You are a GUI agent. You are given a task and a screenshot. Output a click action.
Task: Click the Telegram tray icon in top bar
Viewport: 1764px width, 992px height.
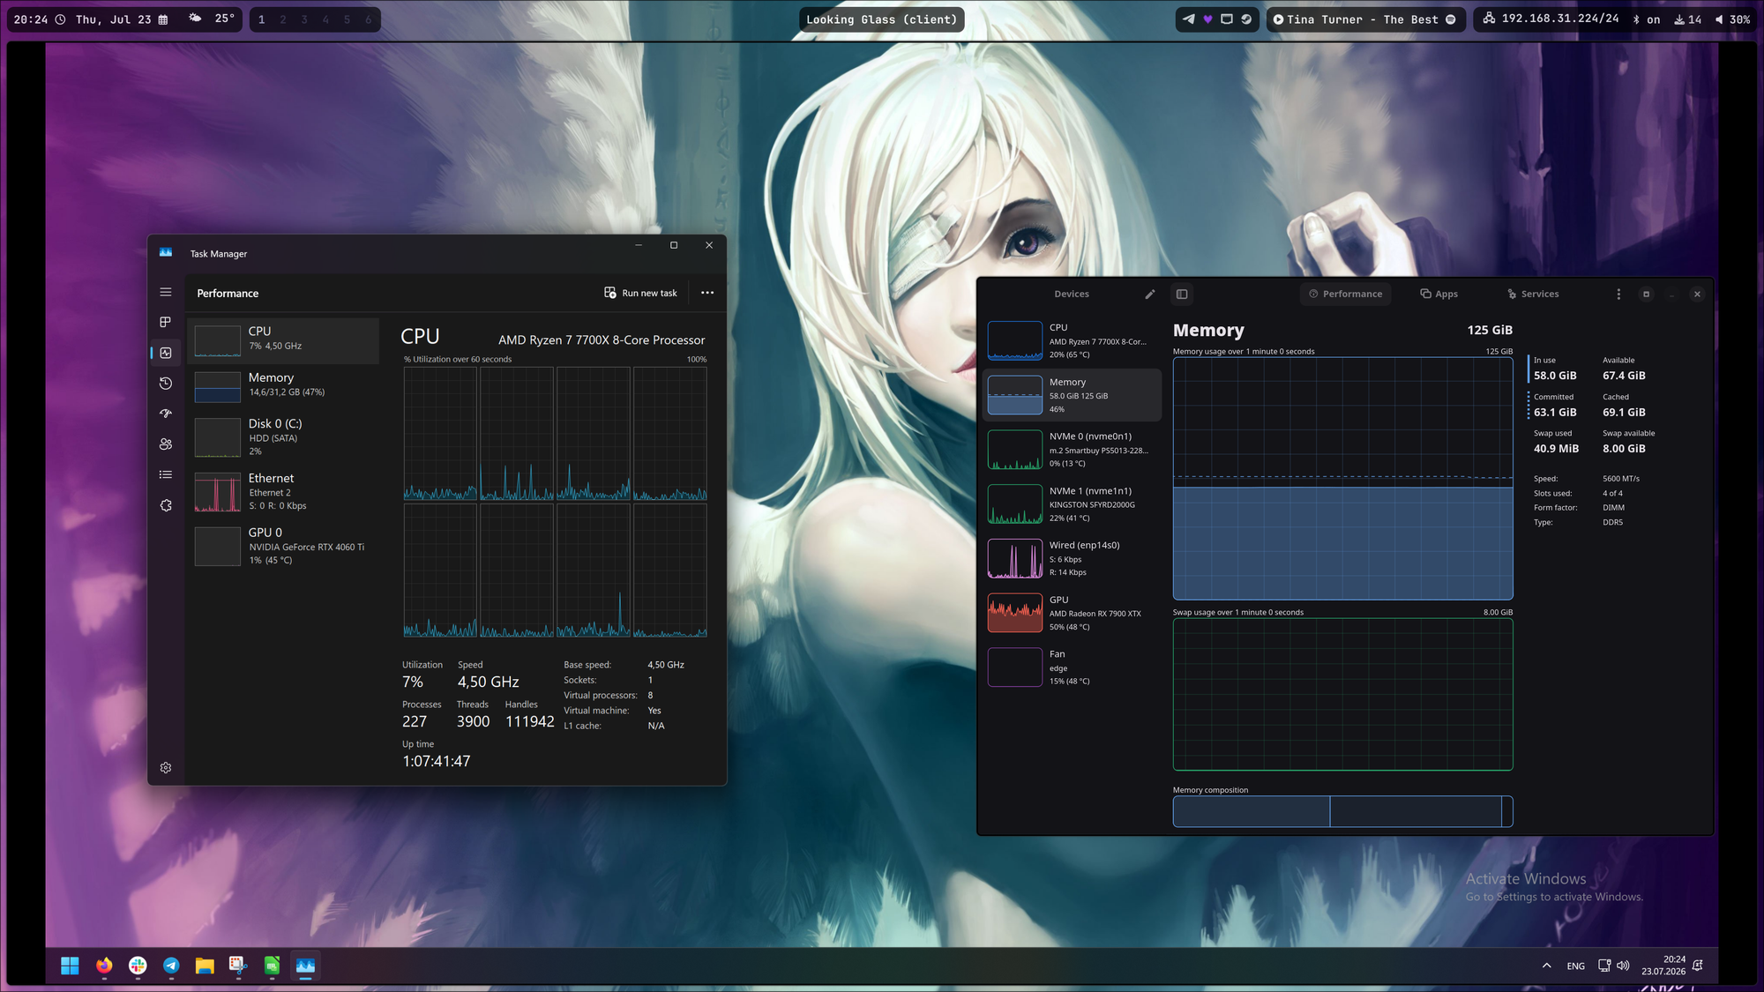pyautogui.click(x=1189, y=19)
